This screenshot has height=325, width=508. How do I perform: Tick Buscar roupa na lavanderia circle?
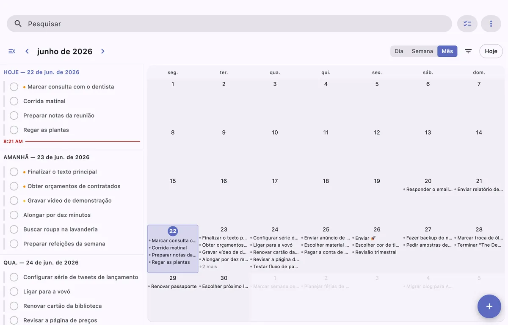pos(14,229)
